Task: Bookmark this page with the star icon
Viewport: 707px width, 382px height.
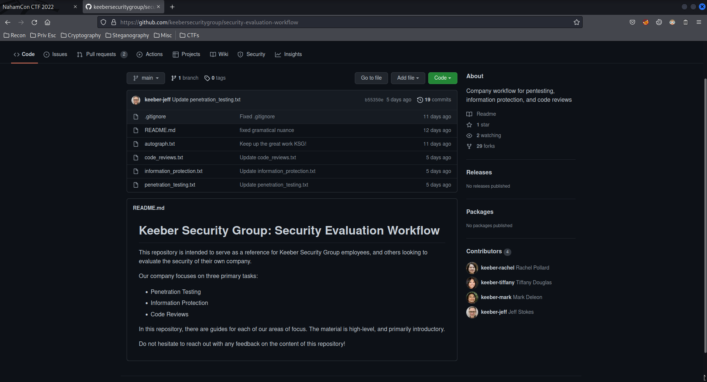Action: [577, 22]
